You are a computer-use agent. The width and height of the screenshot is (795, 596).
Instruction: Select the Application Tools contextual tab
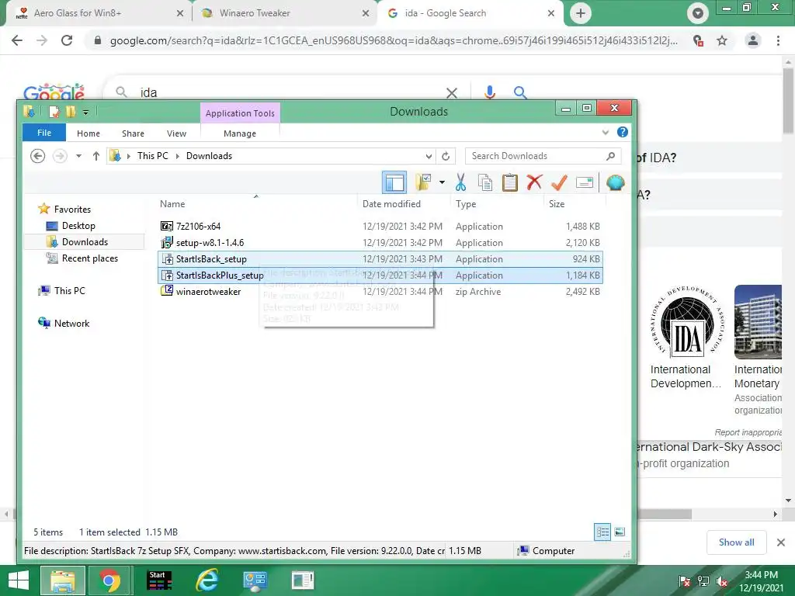click(241, 113)
